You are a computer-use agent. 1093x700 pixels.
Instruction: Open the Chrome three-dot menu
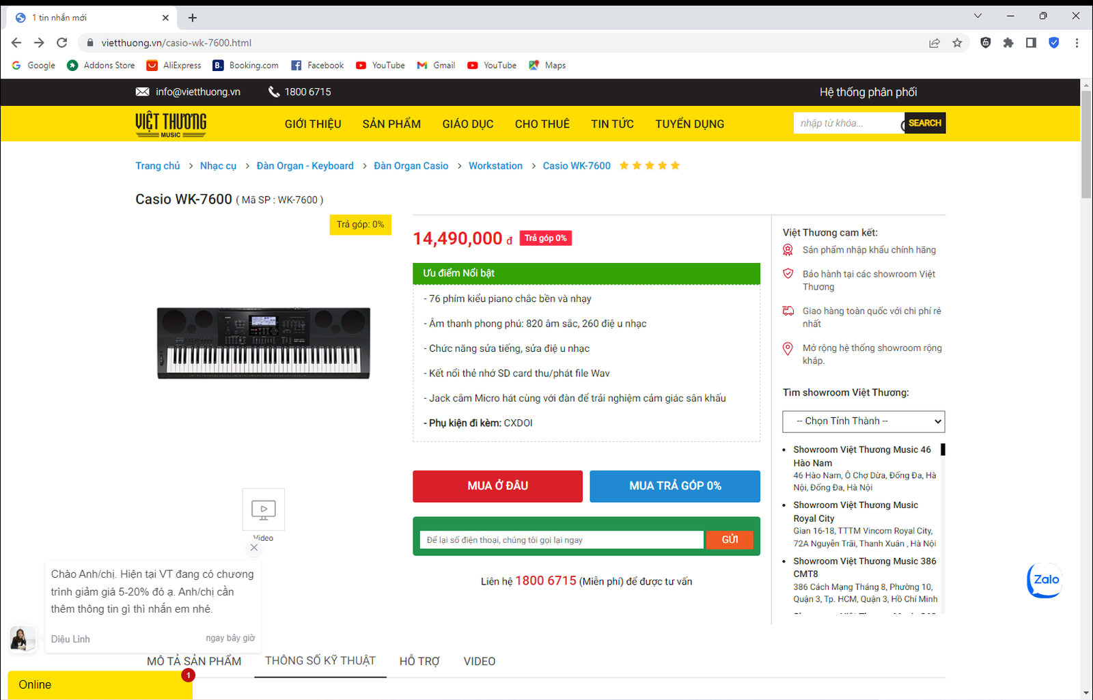1077,43
